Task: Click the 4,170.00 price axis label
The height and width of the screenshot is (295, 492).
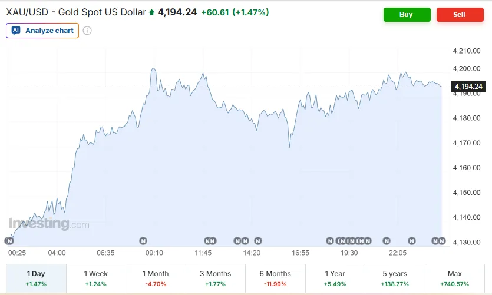Action: [x=467, y=143]
